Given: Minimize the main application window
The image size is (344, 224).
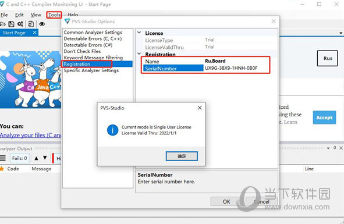Looking at the screenshot, I should (303, 4).
